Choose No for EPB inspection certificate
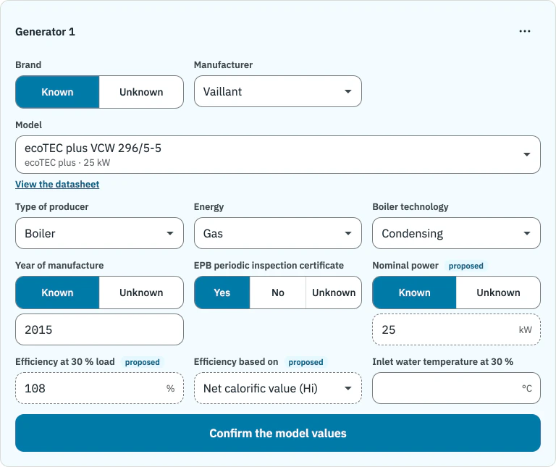Screen dimensions: 556x467 pyautogui.click(x=278, y=293)
